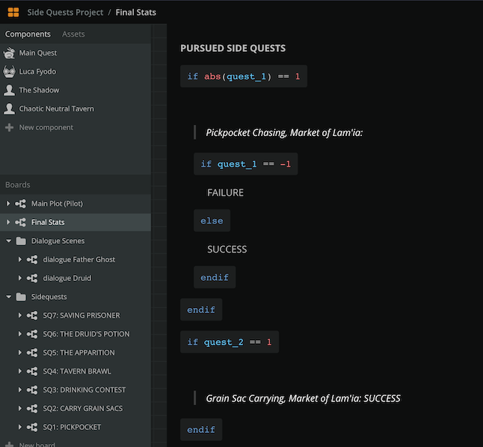
Task: Click the orange app logo icon
Action: coord(13,12)
